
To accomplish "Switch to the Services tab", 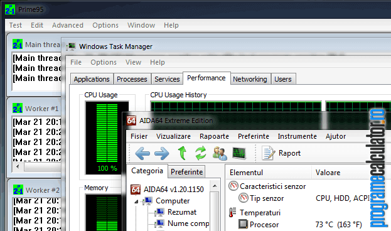I will [167, 79].
